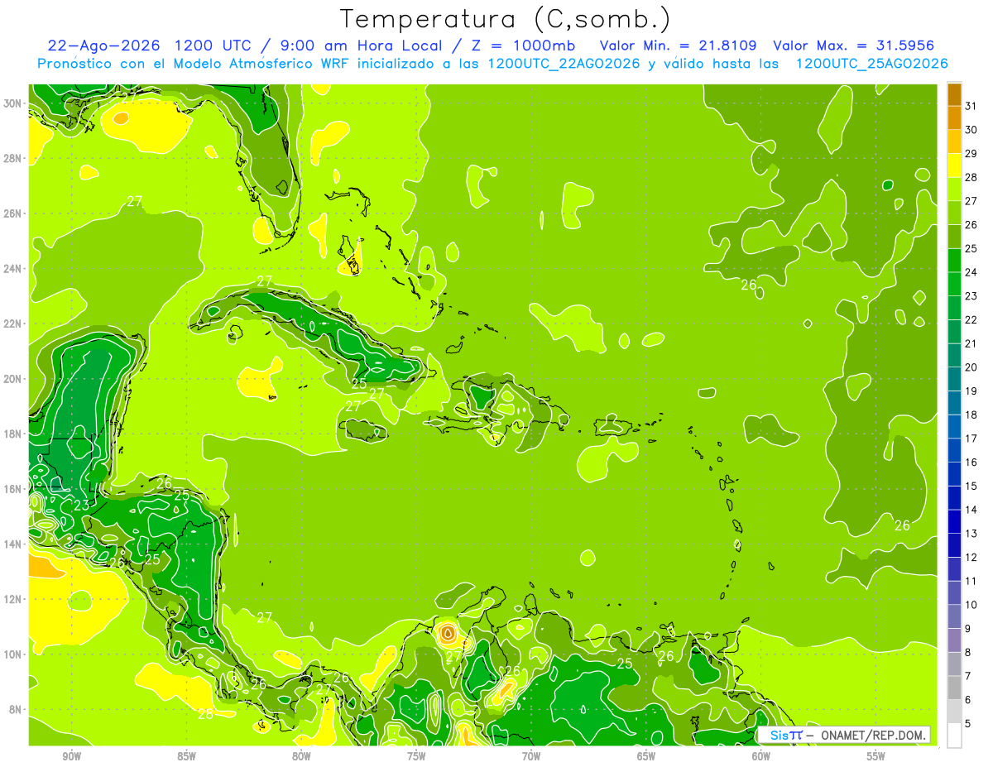The image size is (993, 767).
Task: Click the blue swatch between 16 and 17
Action: pyautogui.click(x=954, y=449)
